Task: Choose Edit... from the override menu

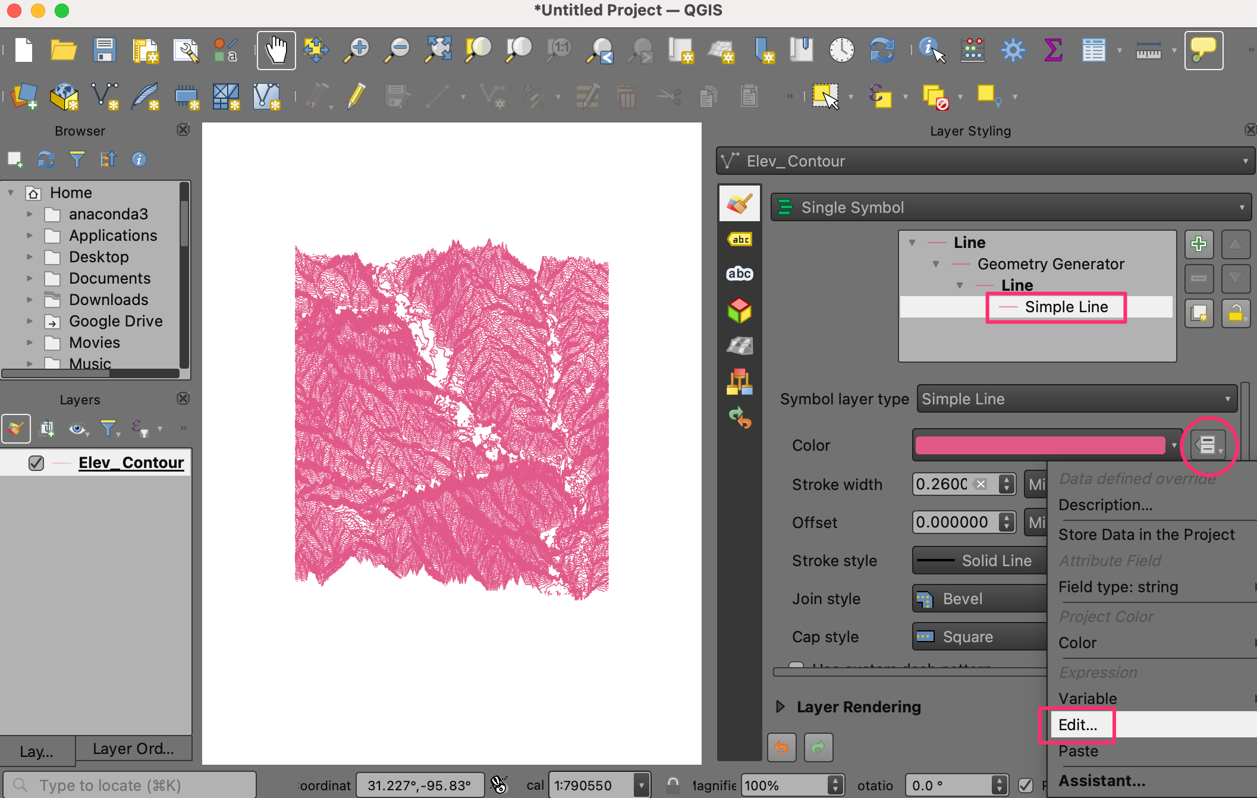Action: click(1077, 725)
